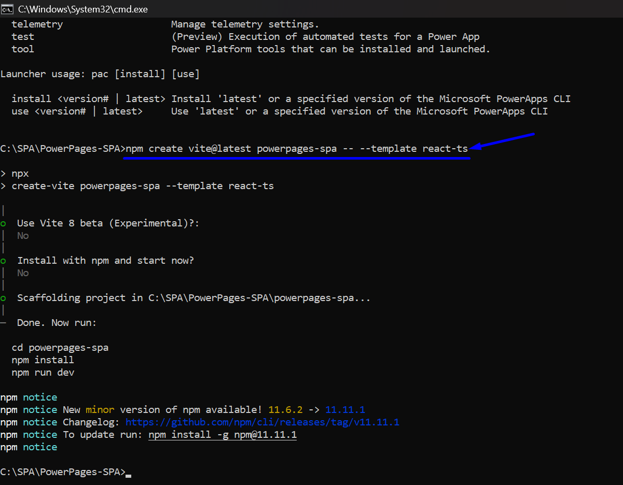Click the npm create vite@latest command text
623x485 pixels.
pos(297,149)
